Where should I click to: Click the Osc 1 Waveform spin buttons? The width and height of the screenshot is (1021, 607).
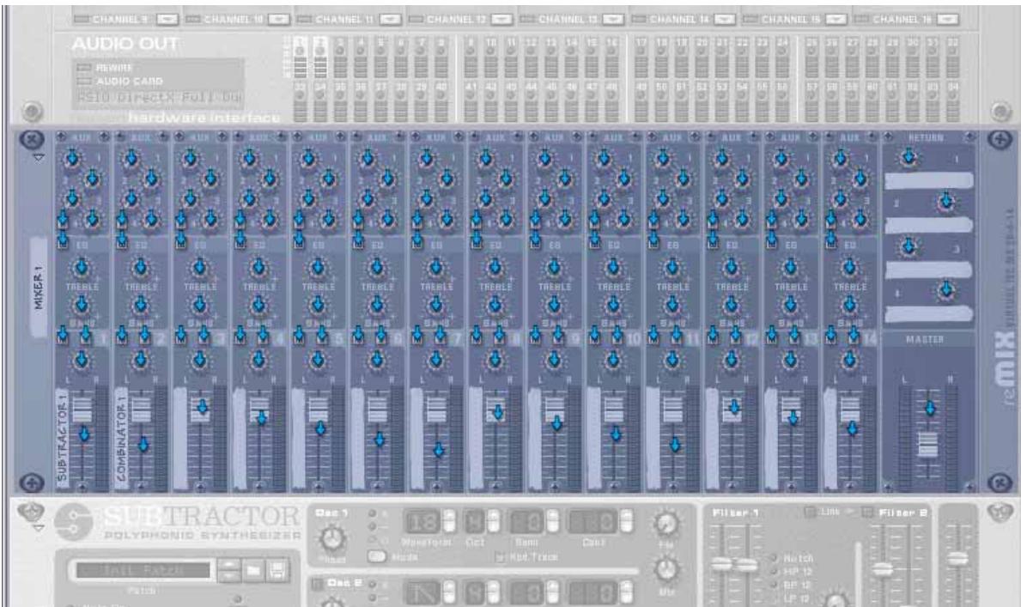point(449,522)
